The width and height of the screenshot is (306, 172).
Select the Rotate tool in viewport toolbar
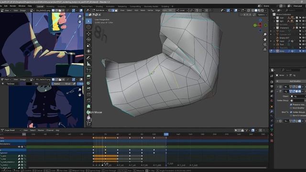(88, 39)
